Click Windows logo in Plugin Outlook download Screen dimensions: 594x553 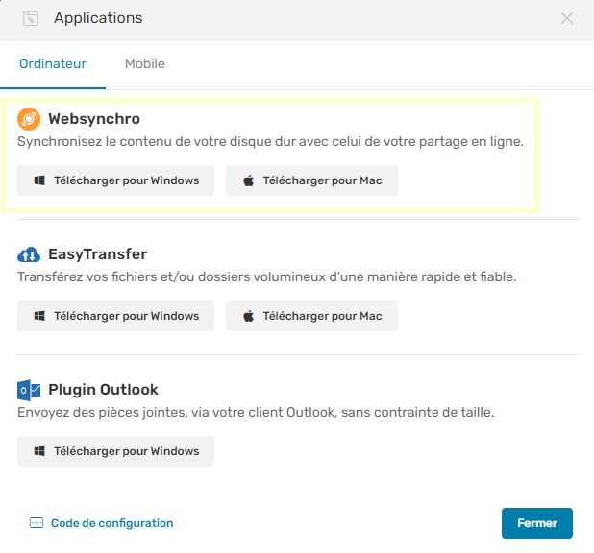[39, 451]
